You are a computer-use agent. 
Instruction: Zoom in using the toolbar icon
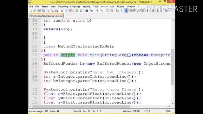click(x=97, y=11)
